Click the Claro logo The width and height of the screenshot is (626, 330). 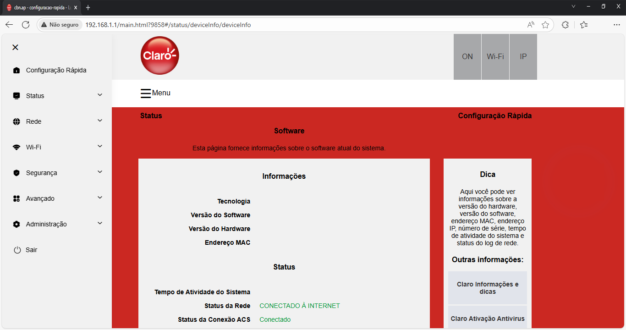[x=159, y=56]
